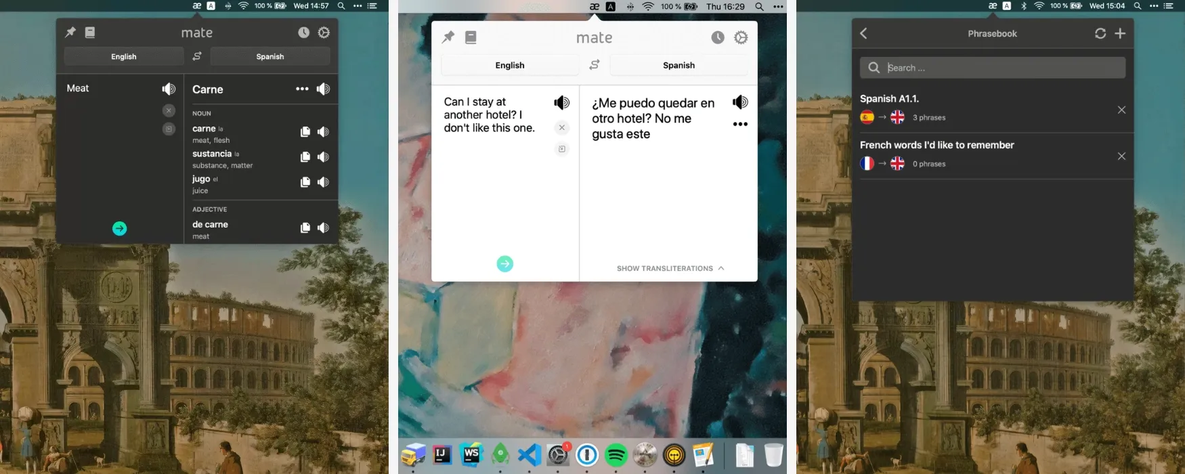Screen dimensions: 1185x474
Task: Sync the Phrasebook lists
Action: click(1100, 33)
